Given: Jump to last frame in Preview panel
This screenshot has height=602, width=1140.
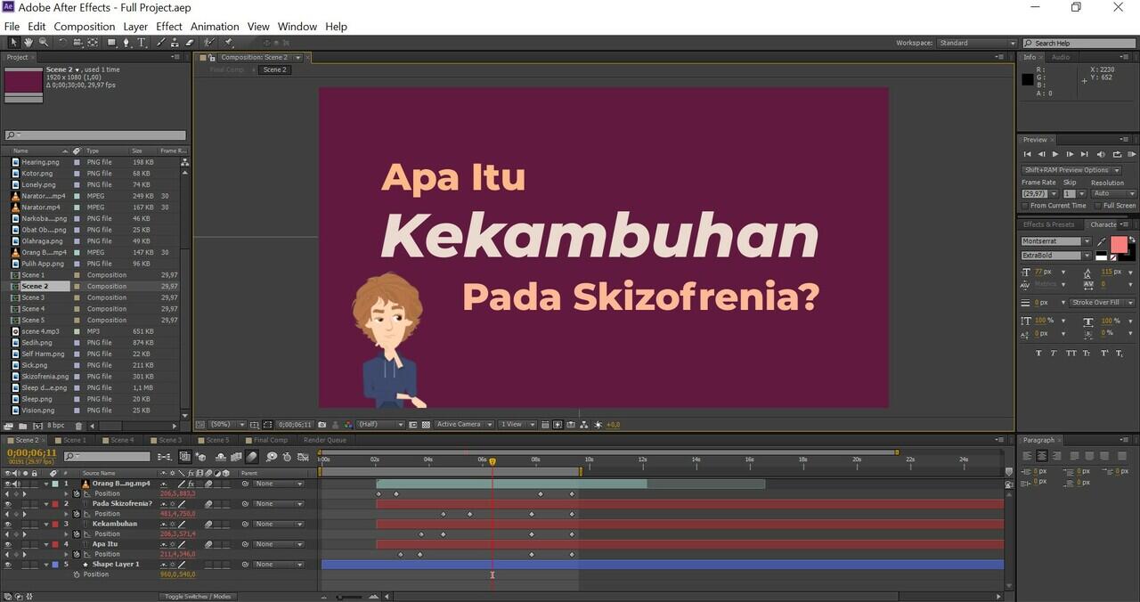Looking at the screenshot, I should (x=1084, y=154).
